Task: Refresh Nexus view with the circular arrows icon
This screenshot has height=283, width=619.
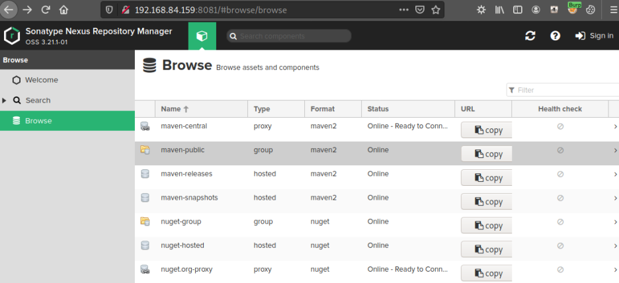Action: (x=530, y=36)
